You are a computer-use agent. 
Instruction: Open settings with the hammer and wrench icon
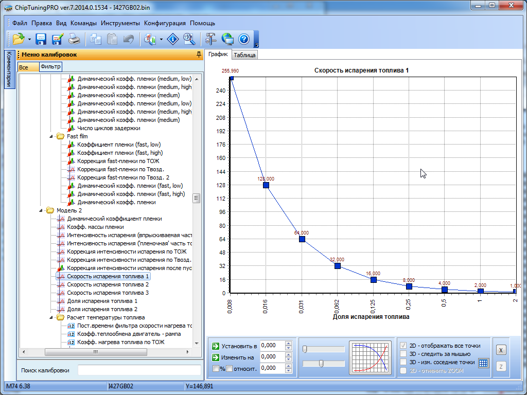(x=211, y=39)
